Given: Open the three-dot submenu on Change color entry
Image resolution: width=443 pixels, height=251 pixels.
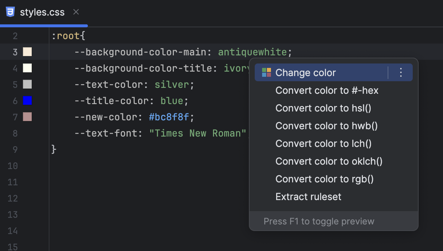Looking at the screenshot, I should coord(401,72).
